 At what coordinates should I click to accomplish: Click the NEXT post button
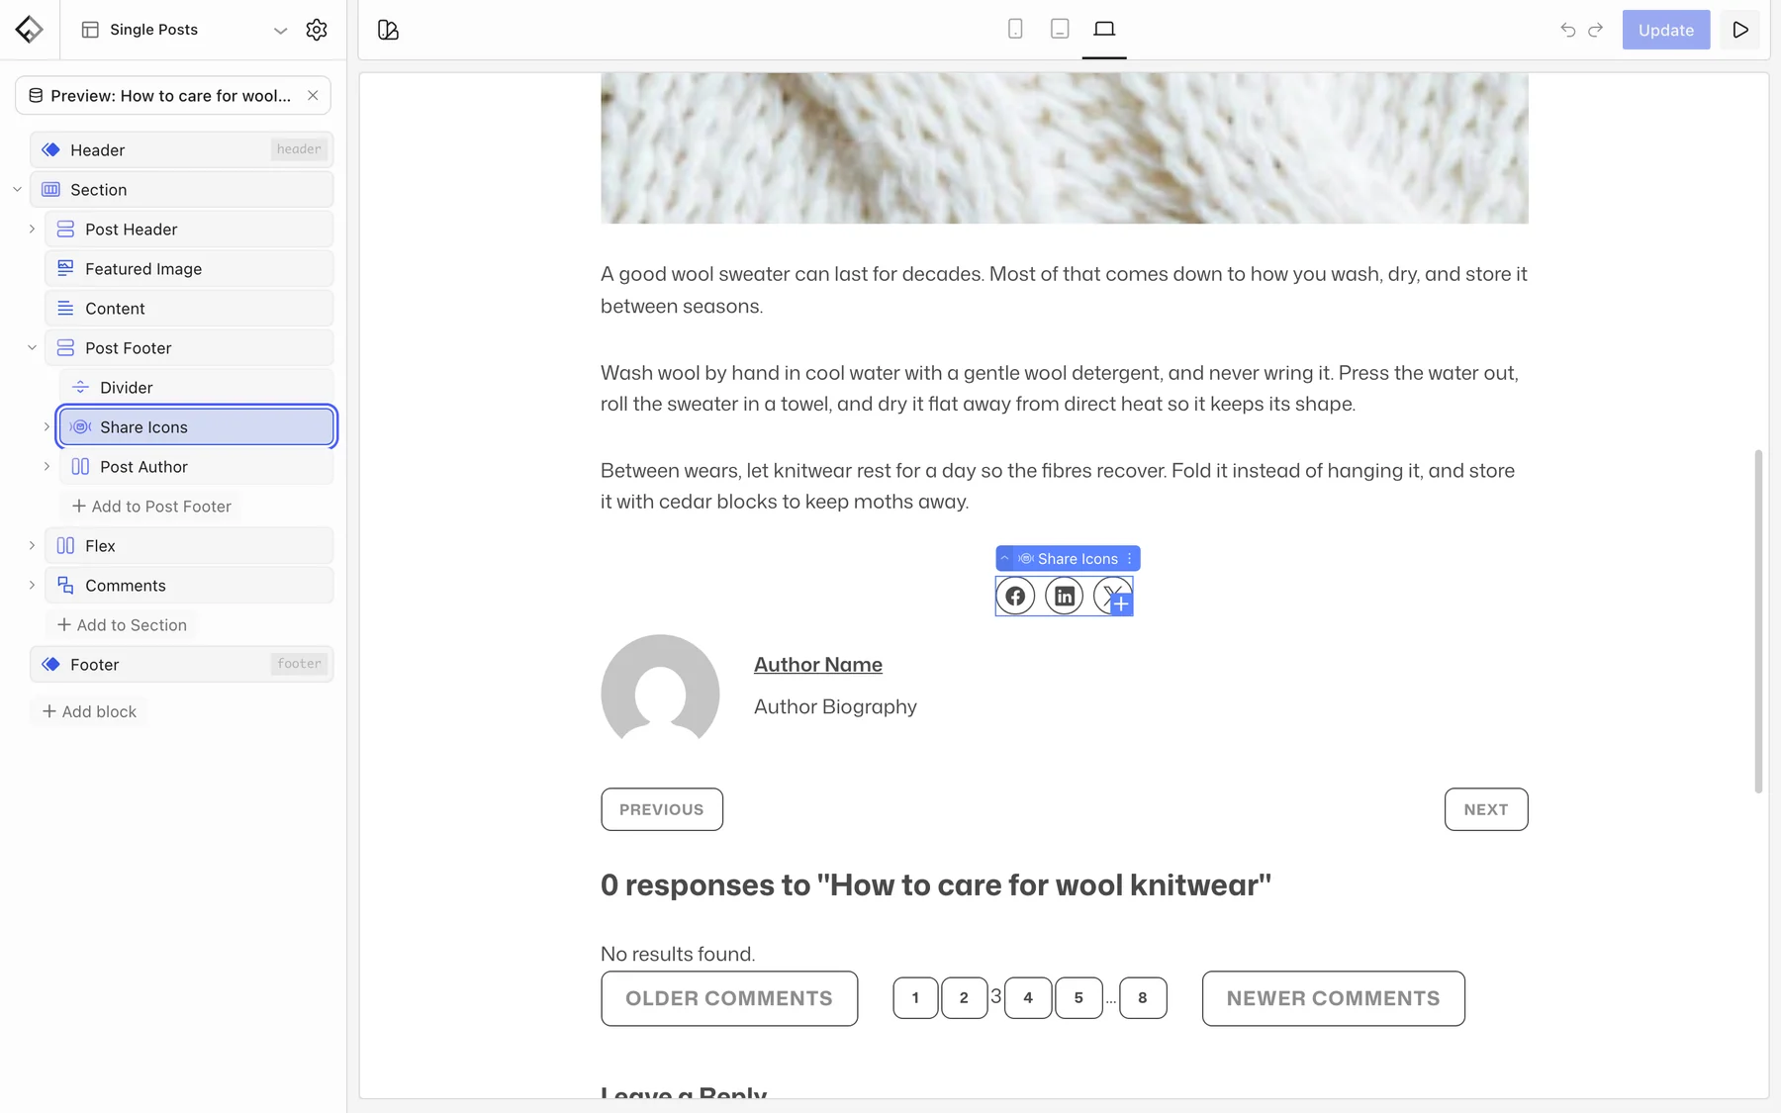[x=1486, y=808]
